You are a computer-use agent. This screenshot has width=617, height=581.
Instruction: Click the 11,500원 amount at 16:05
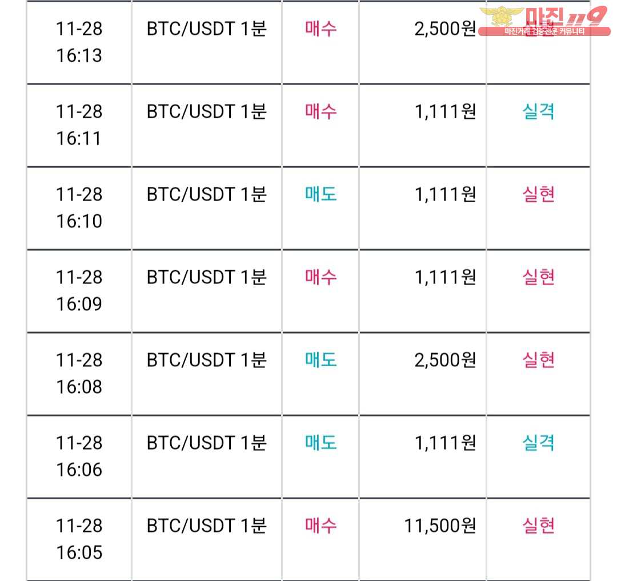point(440,526)
